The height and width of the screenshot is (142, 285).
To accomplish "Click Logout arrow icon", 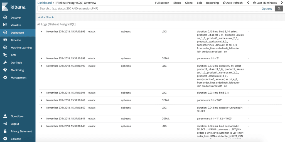I will point(5,124).
